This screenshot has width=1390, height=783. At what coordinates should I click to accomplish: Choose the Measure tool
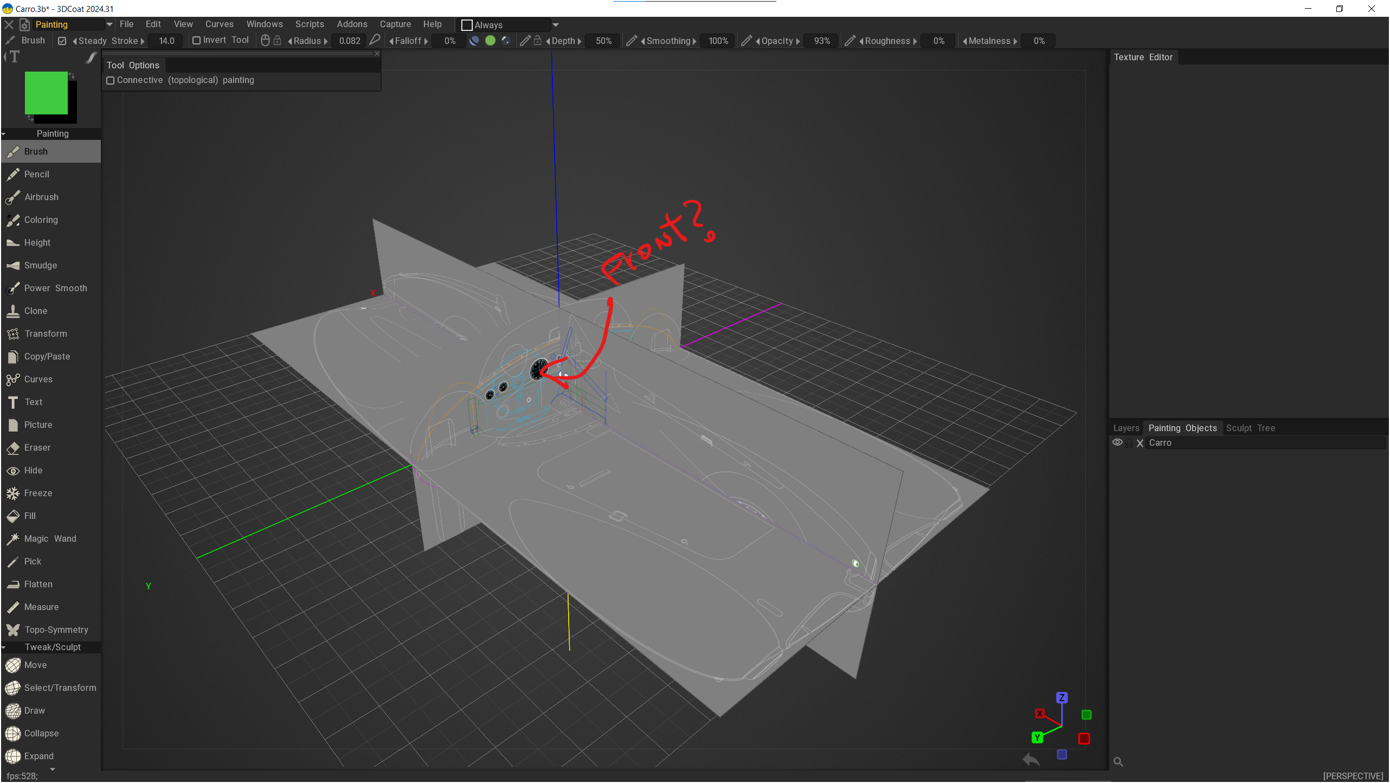(x=41, y=607)
